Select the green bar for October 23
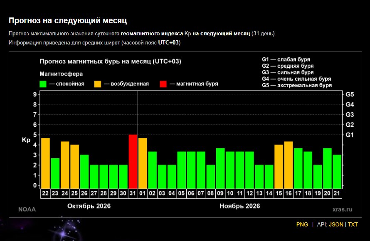 click(55, 173)
